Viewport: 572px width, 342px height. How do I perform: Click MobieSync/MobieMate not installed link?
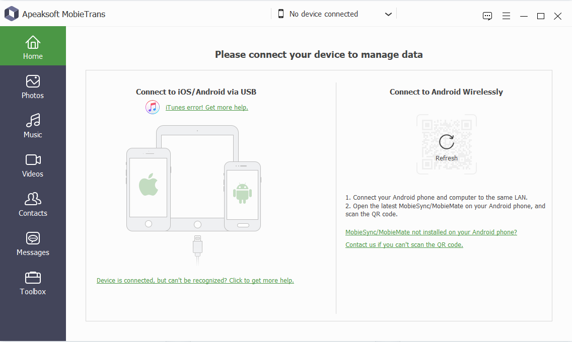431,232
